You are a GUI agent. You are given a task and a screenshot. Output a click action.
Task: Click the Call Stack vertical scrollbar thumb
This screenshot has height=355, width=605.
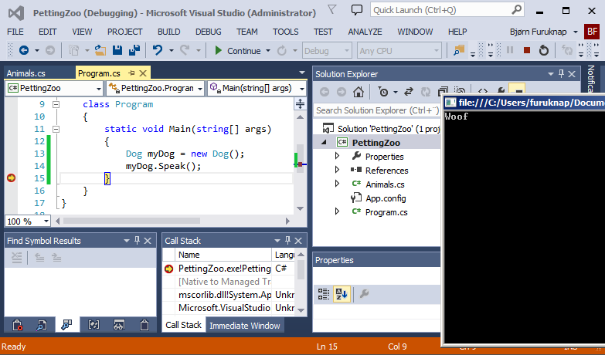[301, 269]
